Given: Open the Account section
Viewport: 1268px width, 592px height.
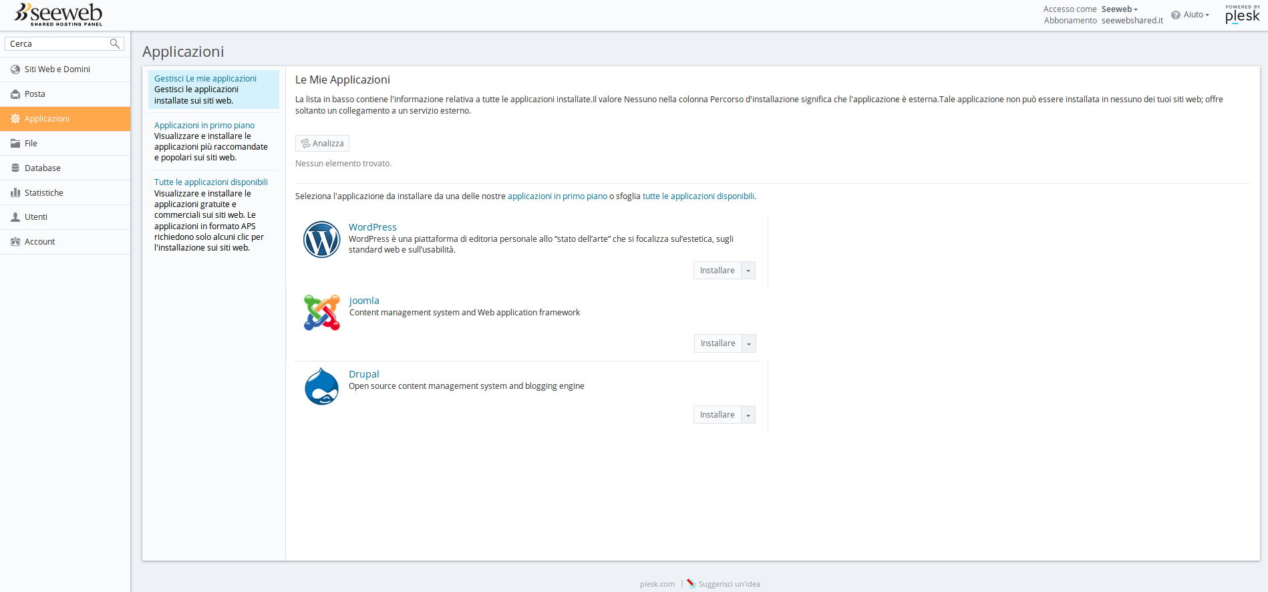Looking at the screenshot, I should coord(65,242).
